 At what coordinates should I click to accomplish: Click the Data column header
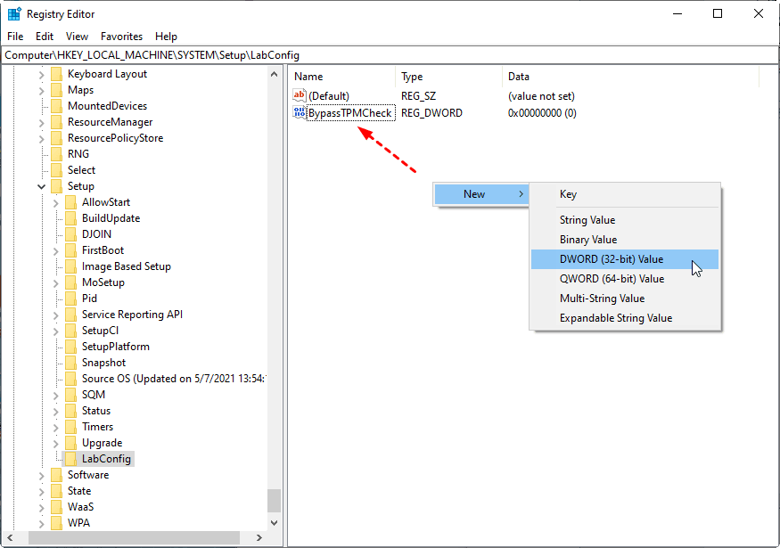click(631, 77)
